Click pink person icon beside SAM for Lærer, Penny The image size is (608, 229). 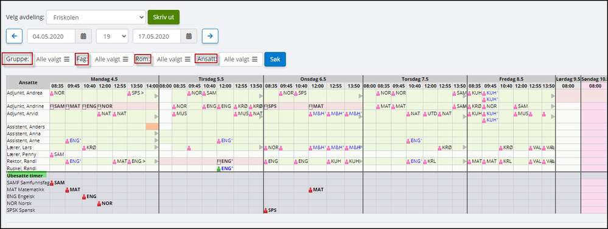[x=52, y=154]
